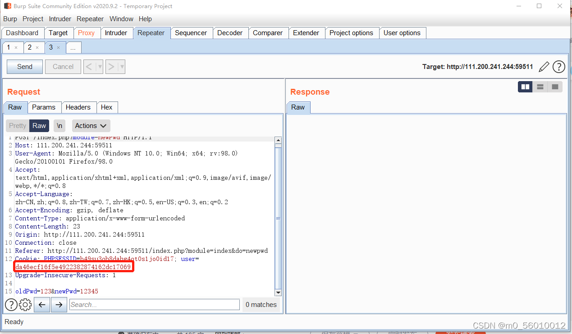Image resolution: width=572 pixels, height=334 pixels.
Task: Select the request Raw tab
Action: click(x=15, y=107)
